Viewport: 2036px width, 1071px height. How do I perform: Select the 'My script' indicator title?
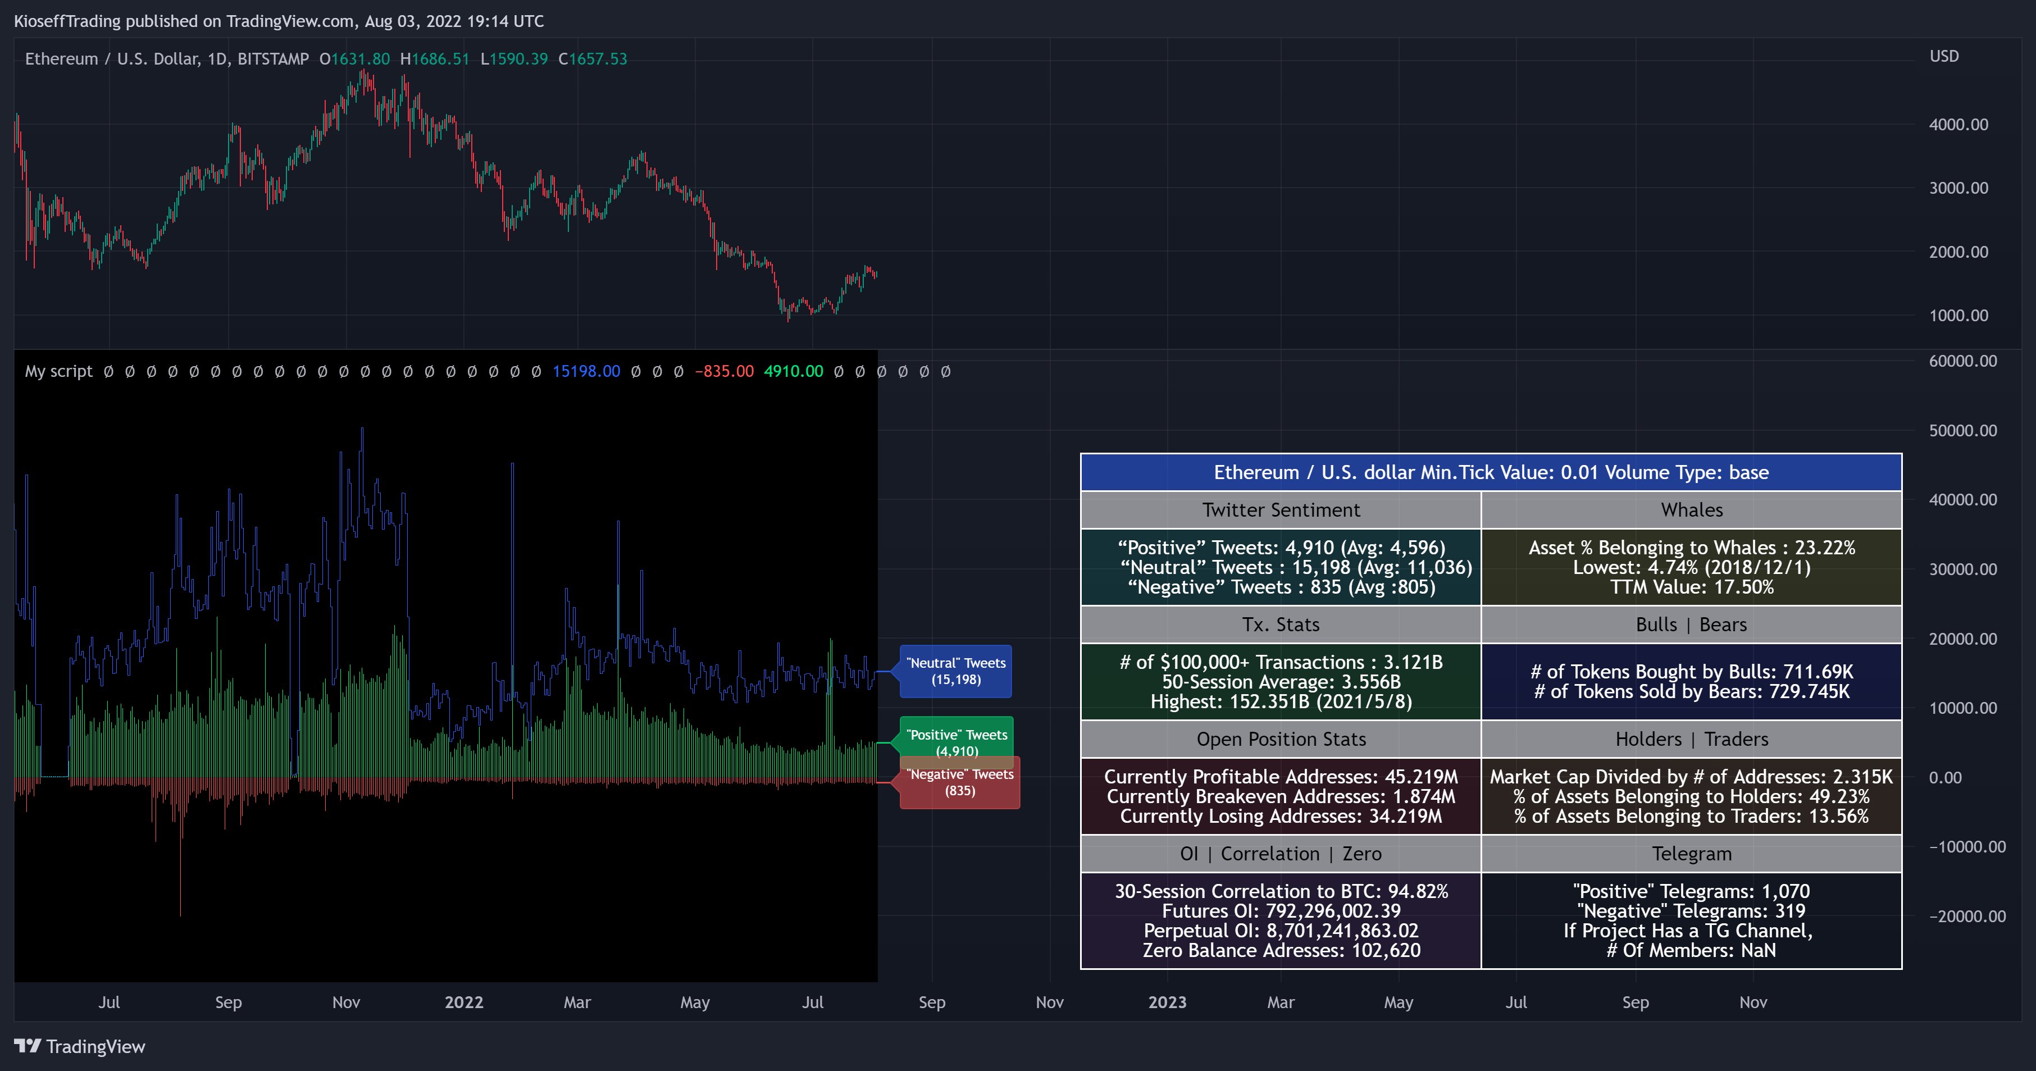pos(58,371)
